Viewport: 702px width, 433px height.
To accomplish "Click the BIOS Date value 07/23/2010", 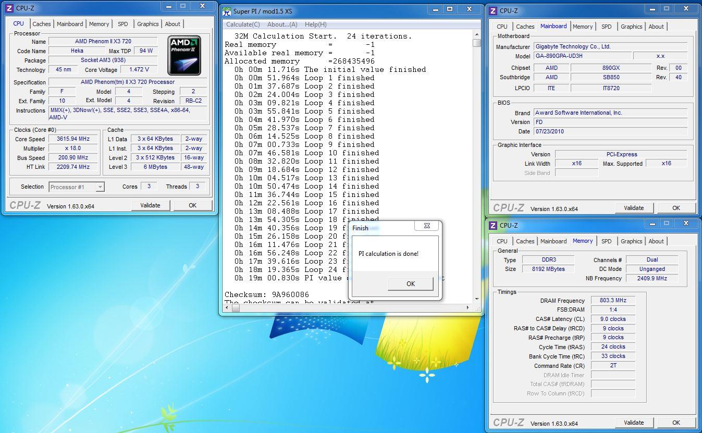I will click(x=611, y=131).
